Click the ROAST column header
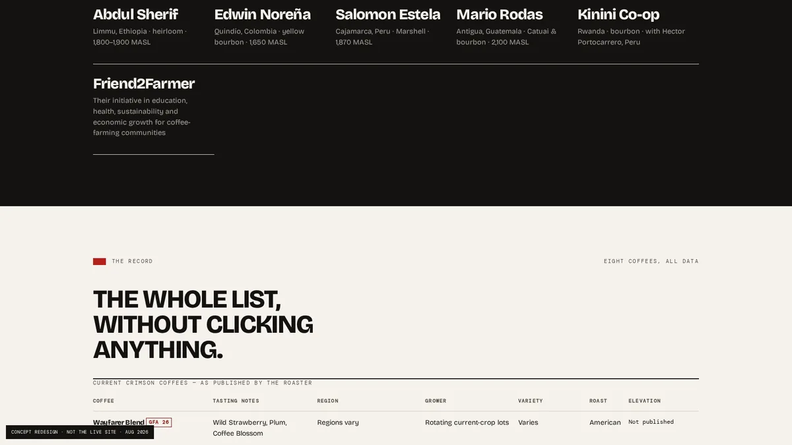 click(598, 401)
